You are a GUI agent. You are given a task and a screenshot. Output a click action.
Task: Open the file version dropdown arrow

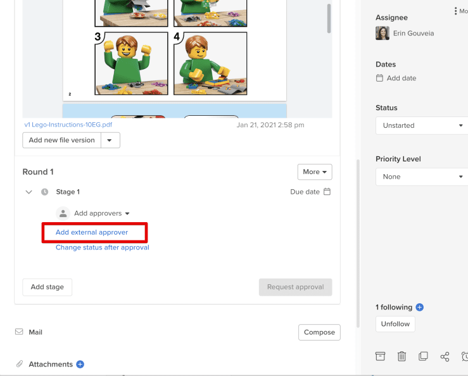[110, 141]
